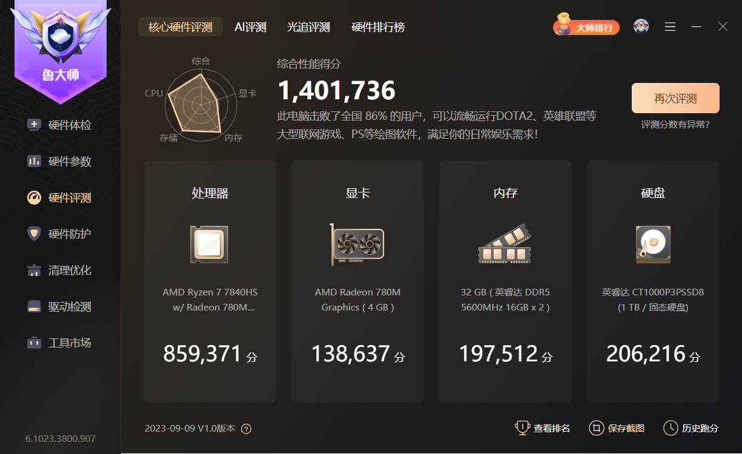
Task: Click the overall score 1,401,736
Action: click(336, 91)
